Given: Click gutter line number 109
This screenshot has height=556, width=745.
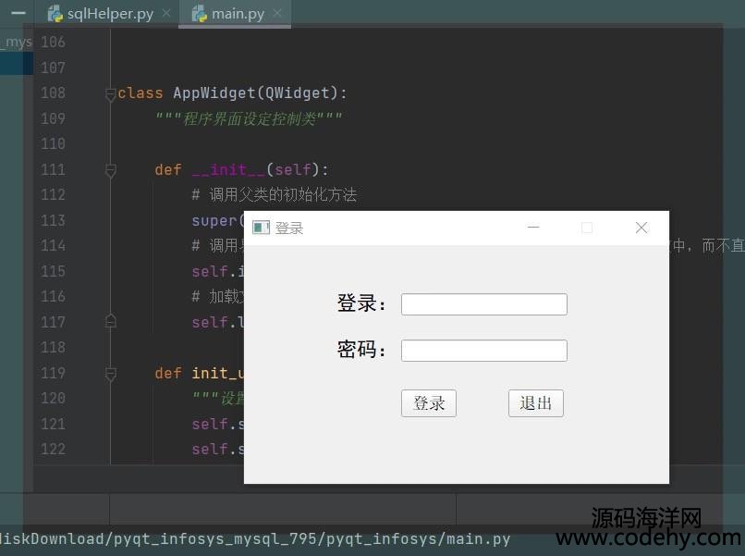Looking at the screenshot, I should point(54,118).
